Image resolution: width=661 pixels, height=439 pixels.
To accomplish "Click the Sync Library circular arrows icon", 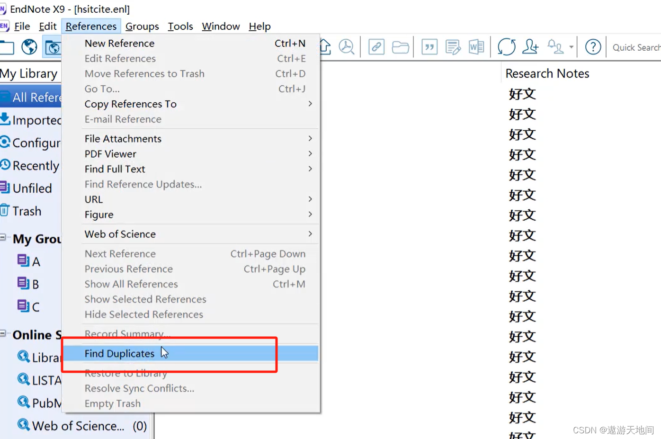I will (x=507, y=47).
